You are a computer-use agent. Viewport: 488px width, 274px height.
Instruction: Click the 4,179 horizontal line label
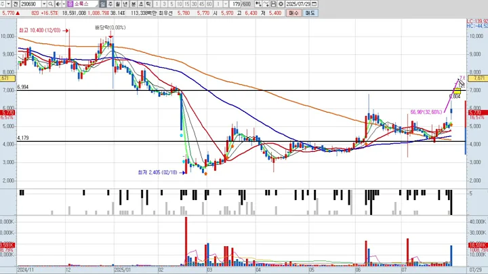23,138
